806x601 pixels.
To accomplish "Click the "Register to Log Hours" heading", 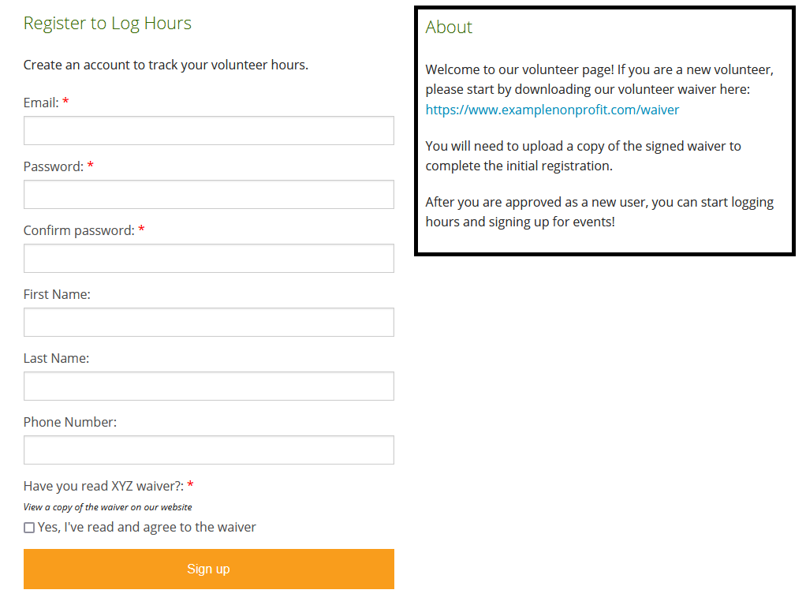I will click(107, 23).
